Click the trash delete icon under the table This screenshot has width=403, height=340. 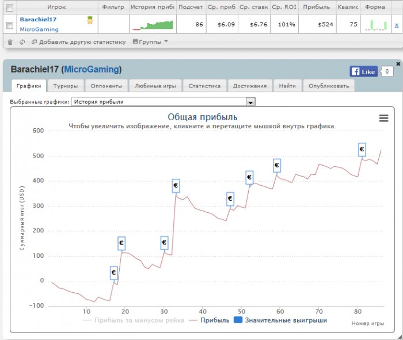click(x=10, y=42)
